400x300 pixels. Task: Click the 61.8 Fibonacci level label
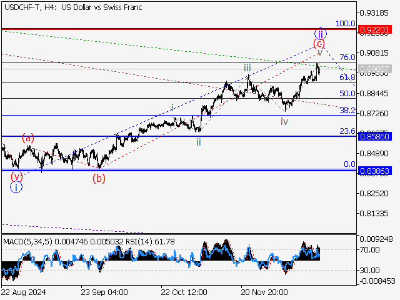click(x=347, y=77)
